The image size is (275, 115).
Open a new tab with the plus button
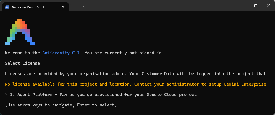pos(75,7)
